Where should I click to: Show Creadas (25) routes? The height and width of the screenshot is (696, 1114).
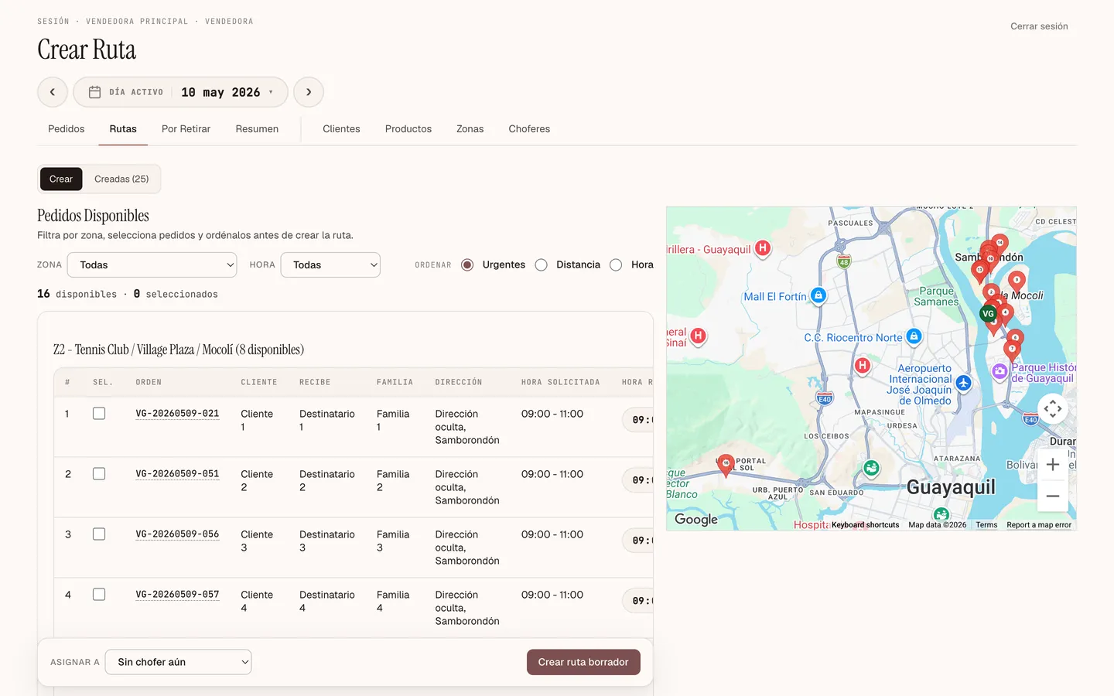(x=121, y=179)
